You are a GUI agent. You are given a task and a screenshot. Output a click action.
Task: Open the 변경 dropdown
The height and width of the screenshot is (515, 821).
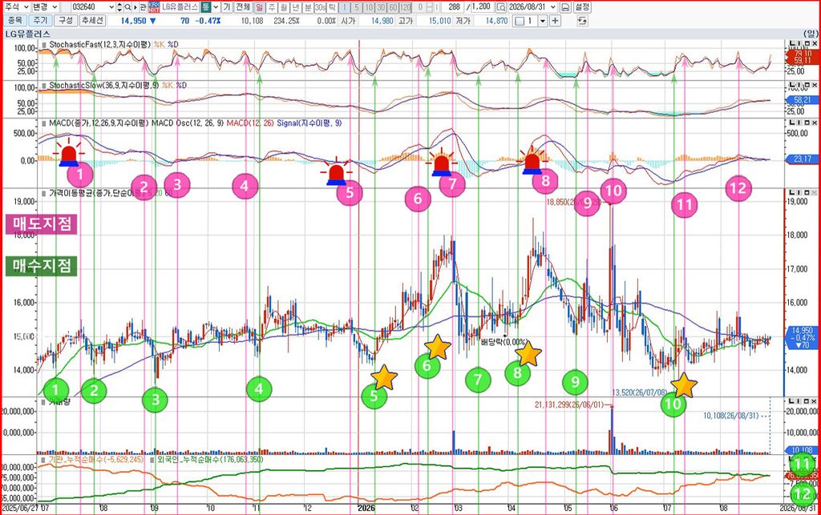click(44, 7)
